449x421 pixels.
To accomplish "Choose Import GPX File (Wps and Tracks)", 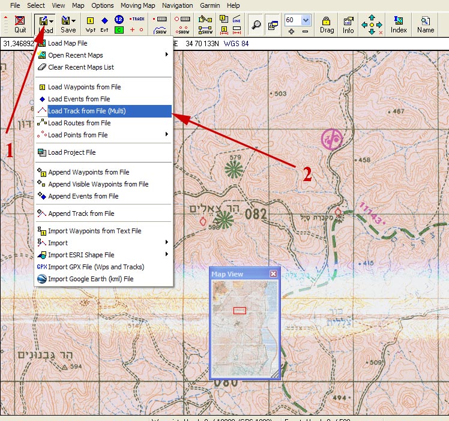I will (104, 267).
